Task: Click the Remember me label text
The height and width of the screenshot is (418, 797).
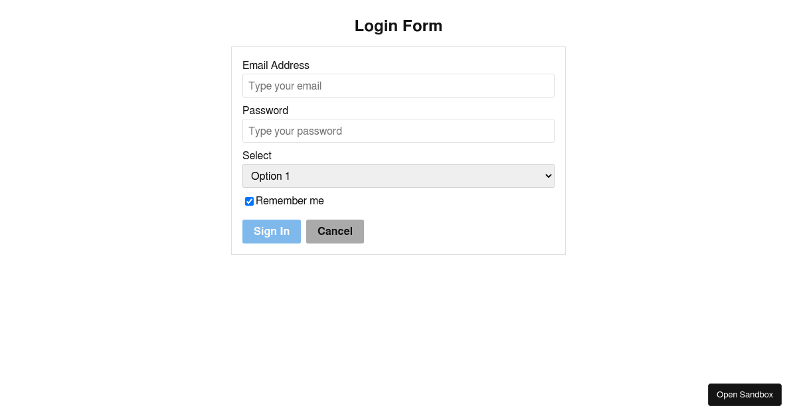Action: (x=290, y=200)
